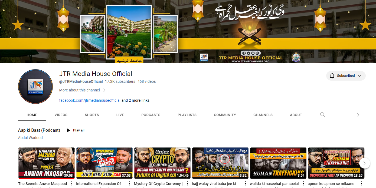Open options menu for walida ki naseehat video

click(303, 184)
